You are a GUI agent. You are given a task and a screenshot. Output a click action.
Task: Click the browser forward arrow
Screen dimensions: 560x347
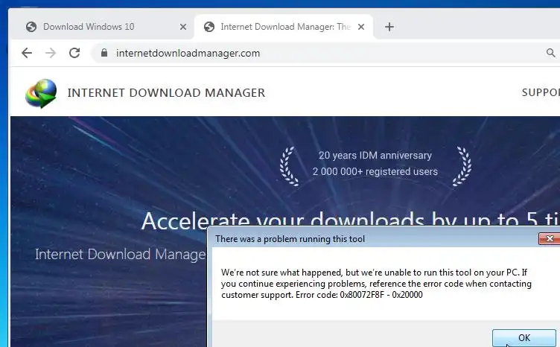click(x=51, y=53)
